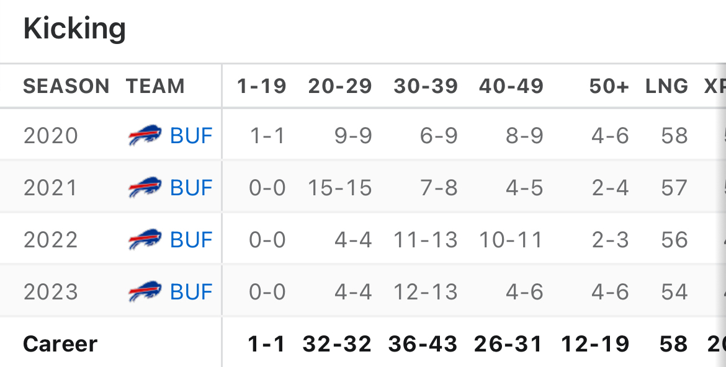Screen dimensions: 726x367
Task: Click the Bills logo in the 2023 row
Action: 145,292
